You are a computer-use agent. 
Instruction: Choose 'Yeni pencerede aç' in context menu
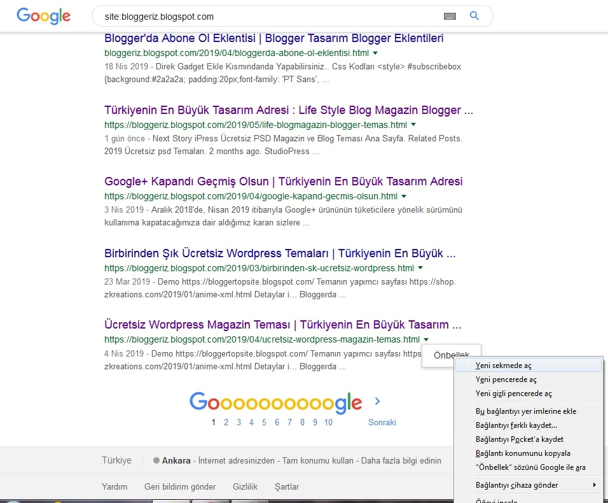(528, 379)
